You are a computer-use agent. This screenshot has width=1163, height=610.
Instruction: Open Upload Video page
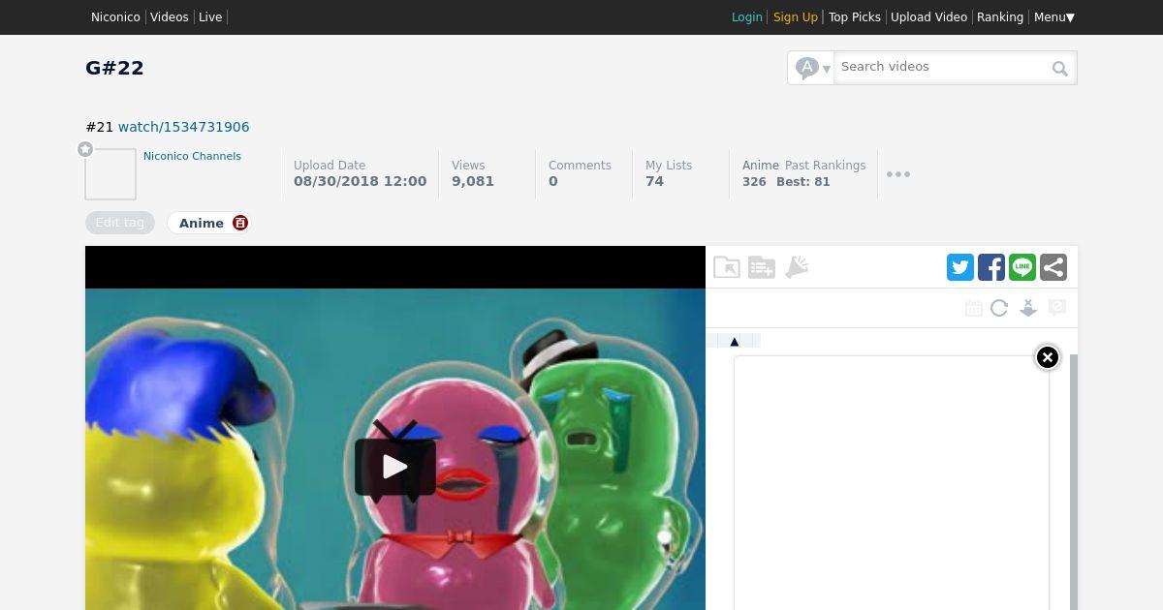pos(928,17)
